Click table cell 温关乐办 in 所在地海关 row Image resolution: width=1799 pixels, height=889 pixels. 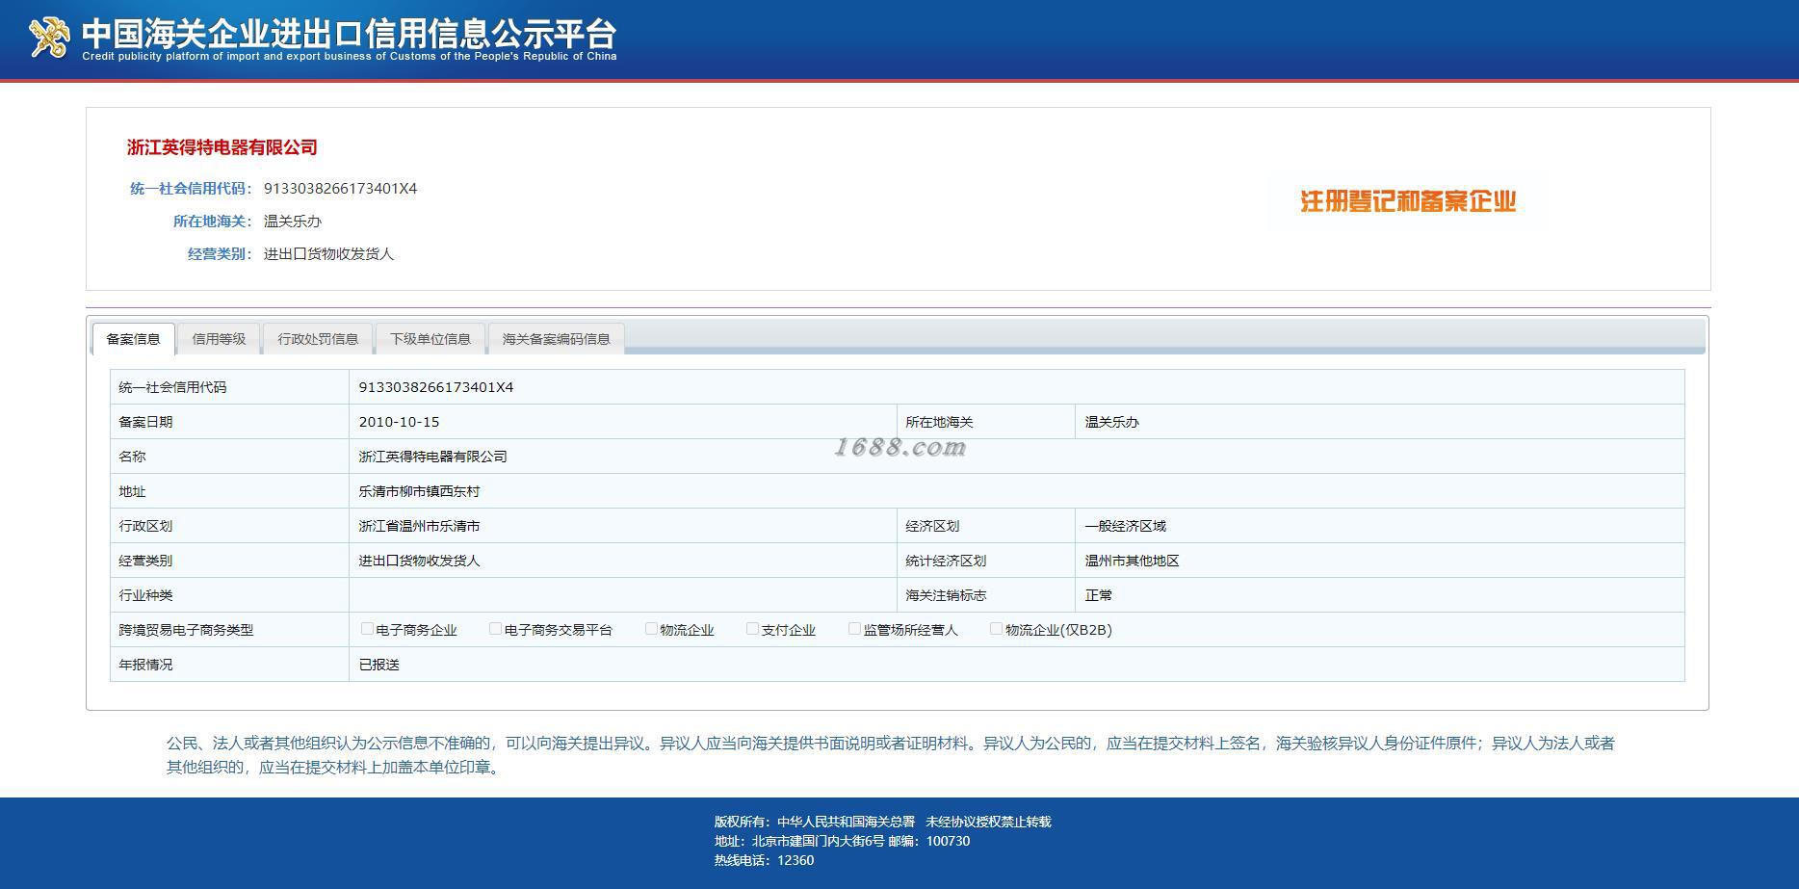(1111, 422)
